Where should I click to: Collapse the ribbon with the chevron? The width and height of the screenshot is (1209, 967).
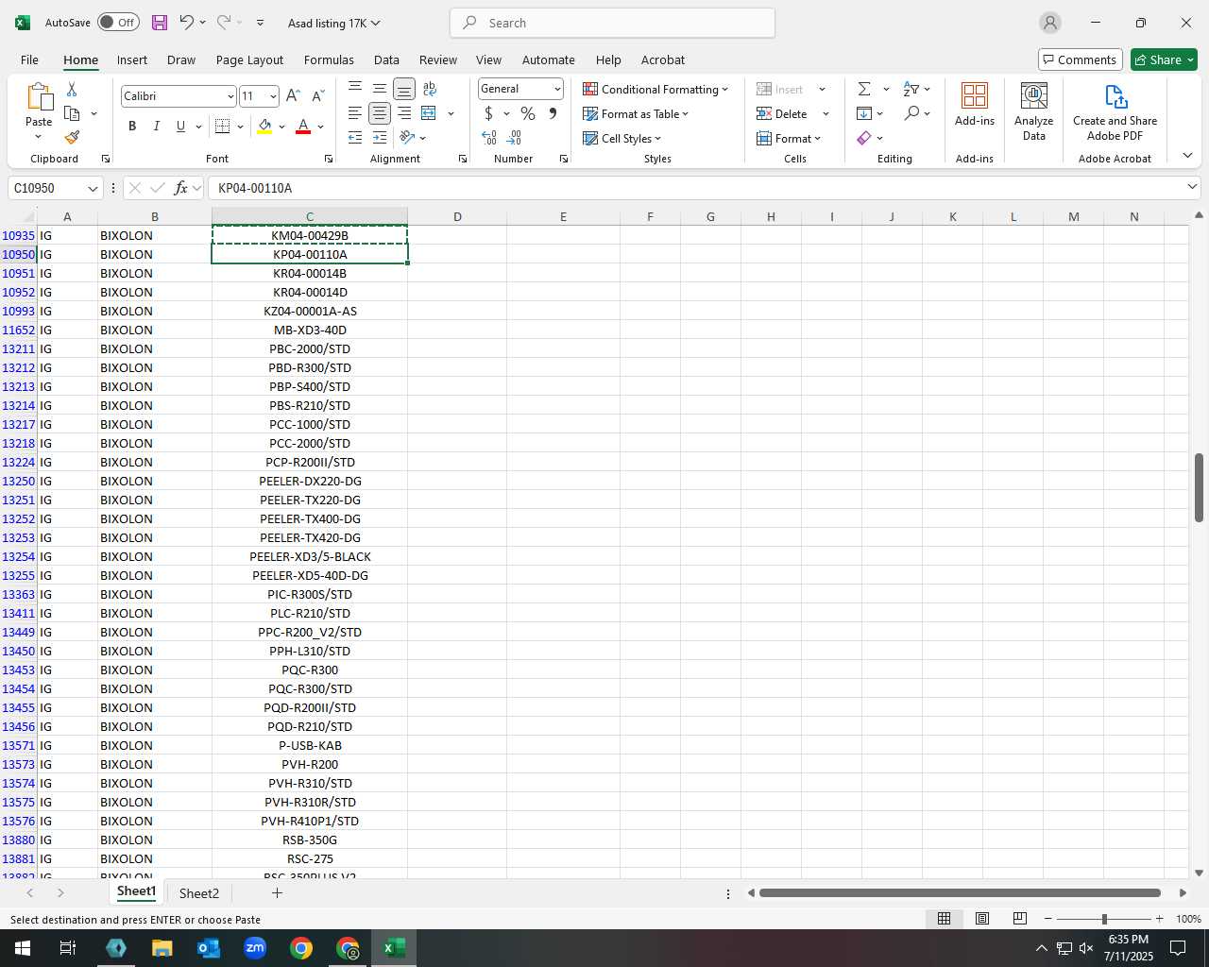point(1187,155)
